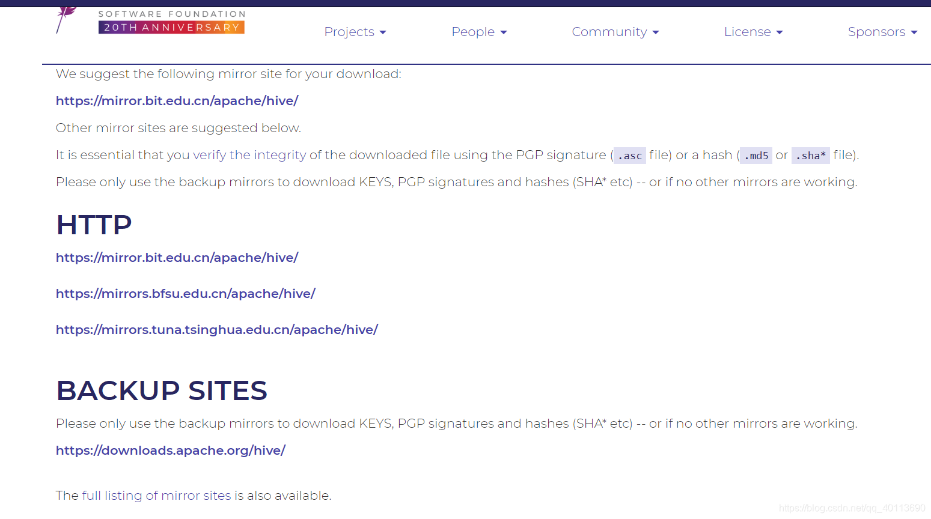Expand the License dropdown arrow
The height and width of the screenshot is (519, 931).
pos(780,32)
